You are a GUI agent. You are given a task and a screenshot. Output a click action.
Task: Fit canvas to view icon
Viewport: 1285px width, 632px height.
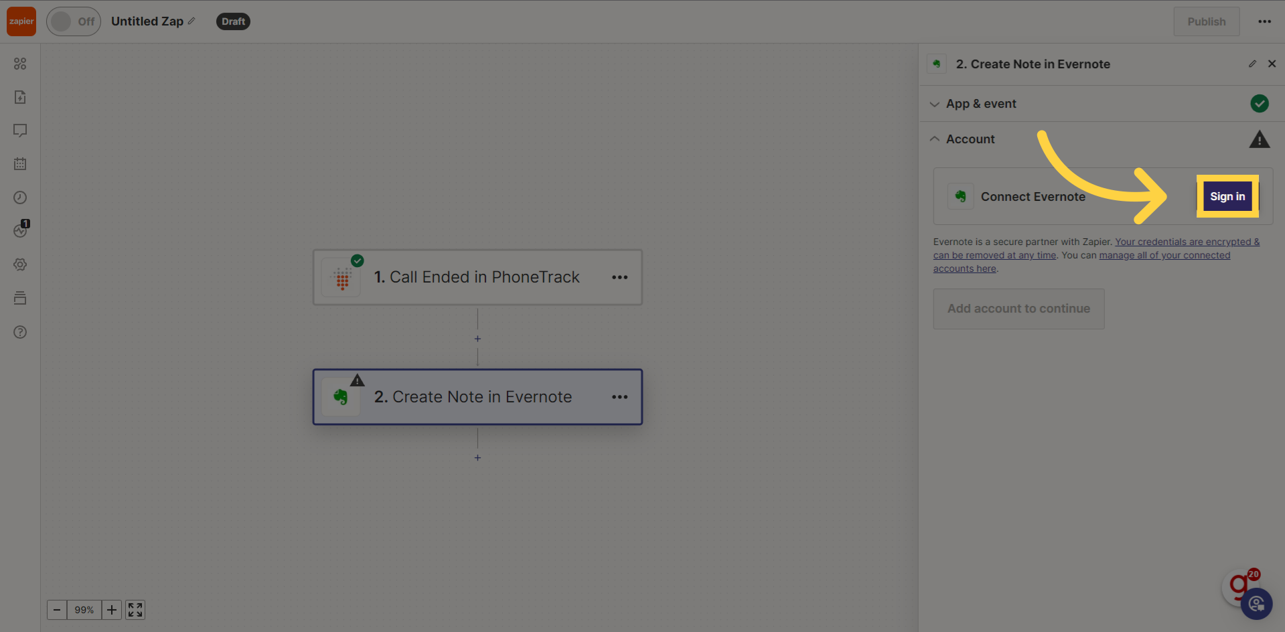135,610
